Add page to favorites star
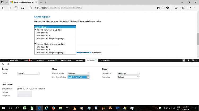The height and width of the screenshot is (111, 199). [x=168, y=8]
